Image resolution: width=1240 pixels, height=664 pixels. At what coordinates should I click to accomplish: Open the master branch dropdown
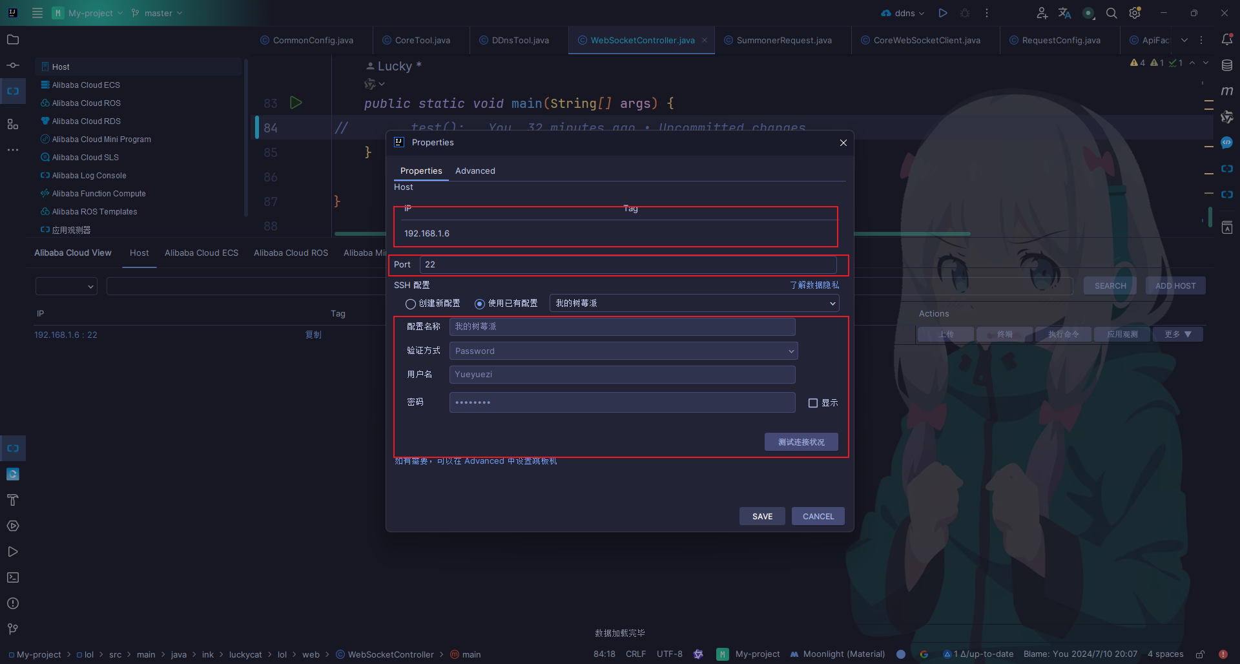tap(157, 13)
